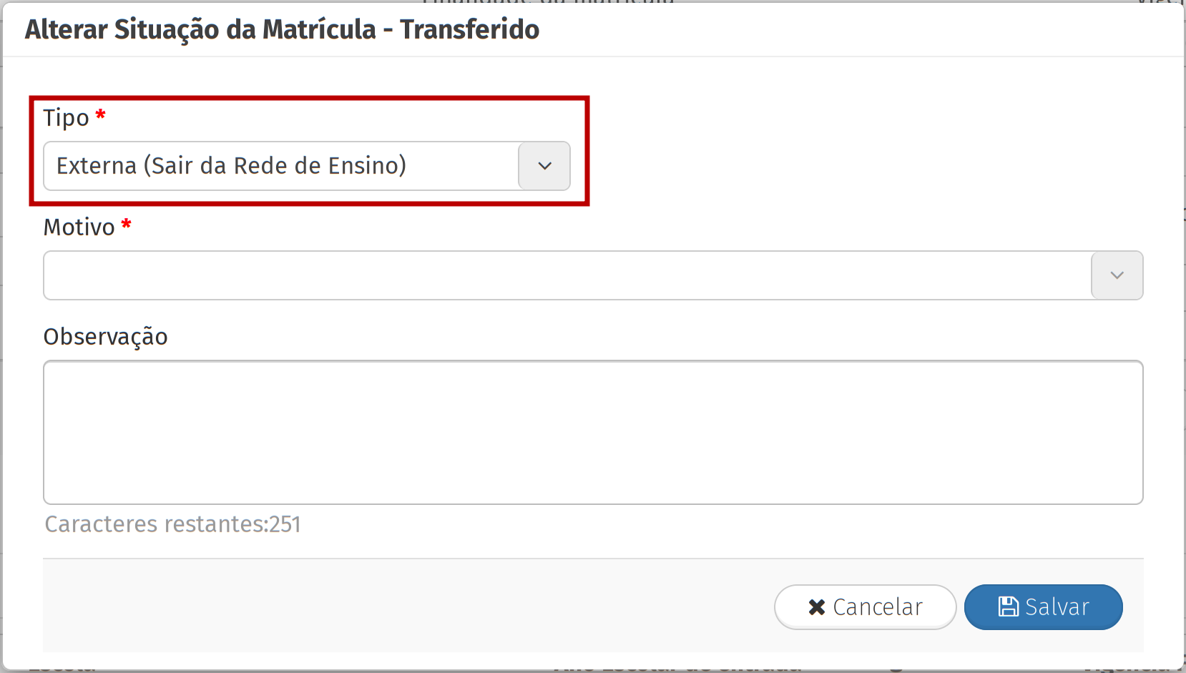The height and width of the screenshot is (673, 1186).
Task: Click the word 'Transferido' in the header
Action: point(469,30)
